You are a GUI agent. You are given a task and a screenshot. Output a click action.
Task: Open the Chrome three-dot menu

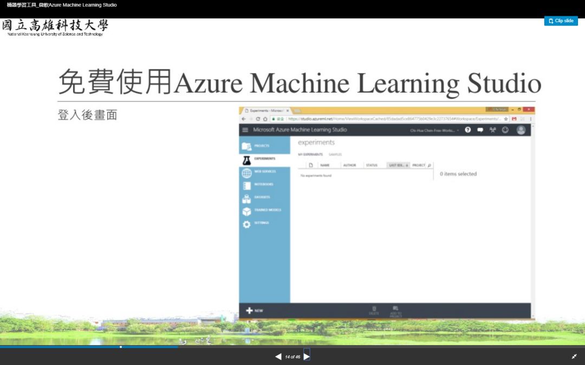pos(530,119)
